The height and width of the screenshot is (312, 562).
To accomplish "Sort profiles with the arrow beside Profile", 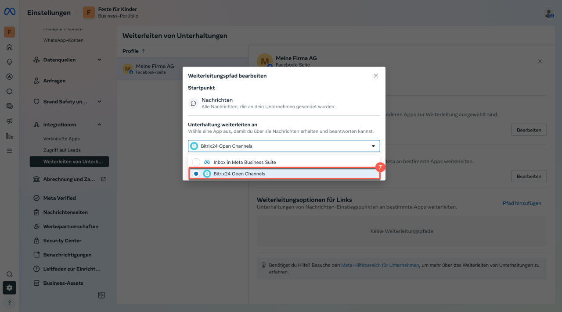I will pos(144,51).
